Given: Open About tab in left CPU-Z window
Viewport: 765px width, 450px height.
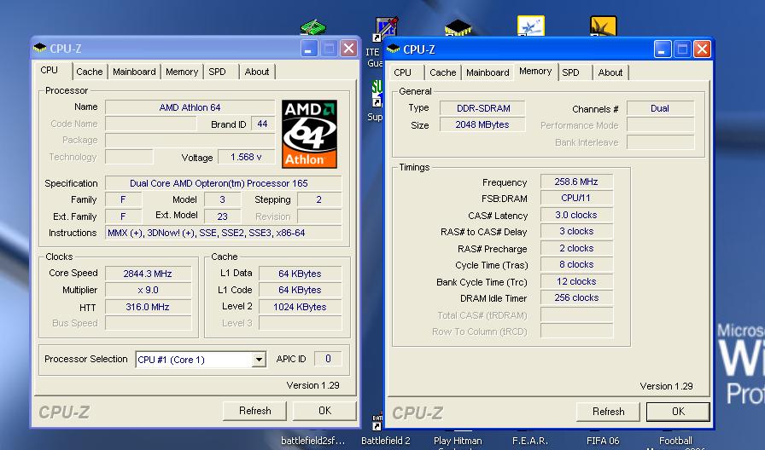Looking at the screenshot, I should click(x=257, y=72).
